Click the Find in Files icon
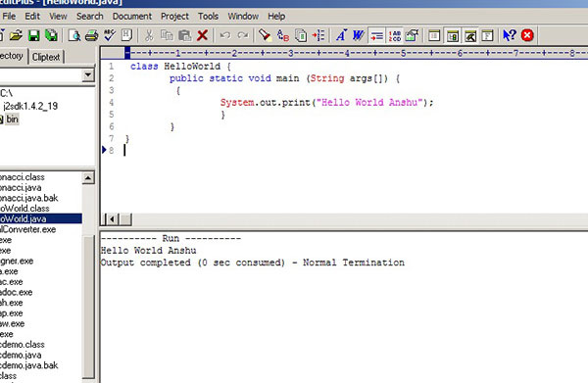This screenshot has height=383, width=588. click(301, 35)
